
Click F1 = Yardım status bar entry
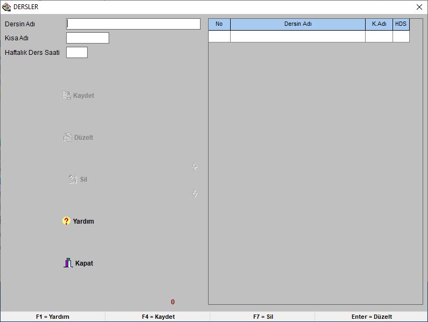[x=53, y=317]
